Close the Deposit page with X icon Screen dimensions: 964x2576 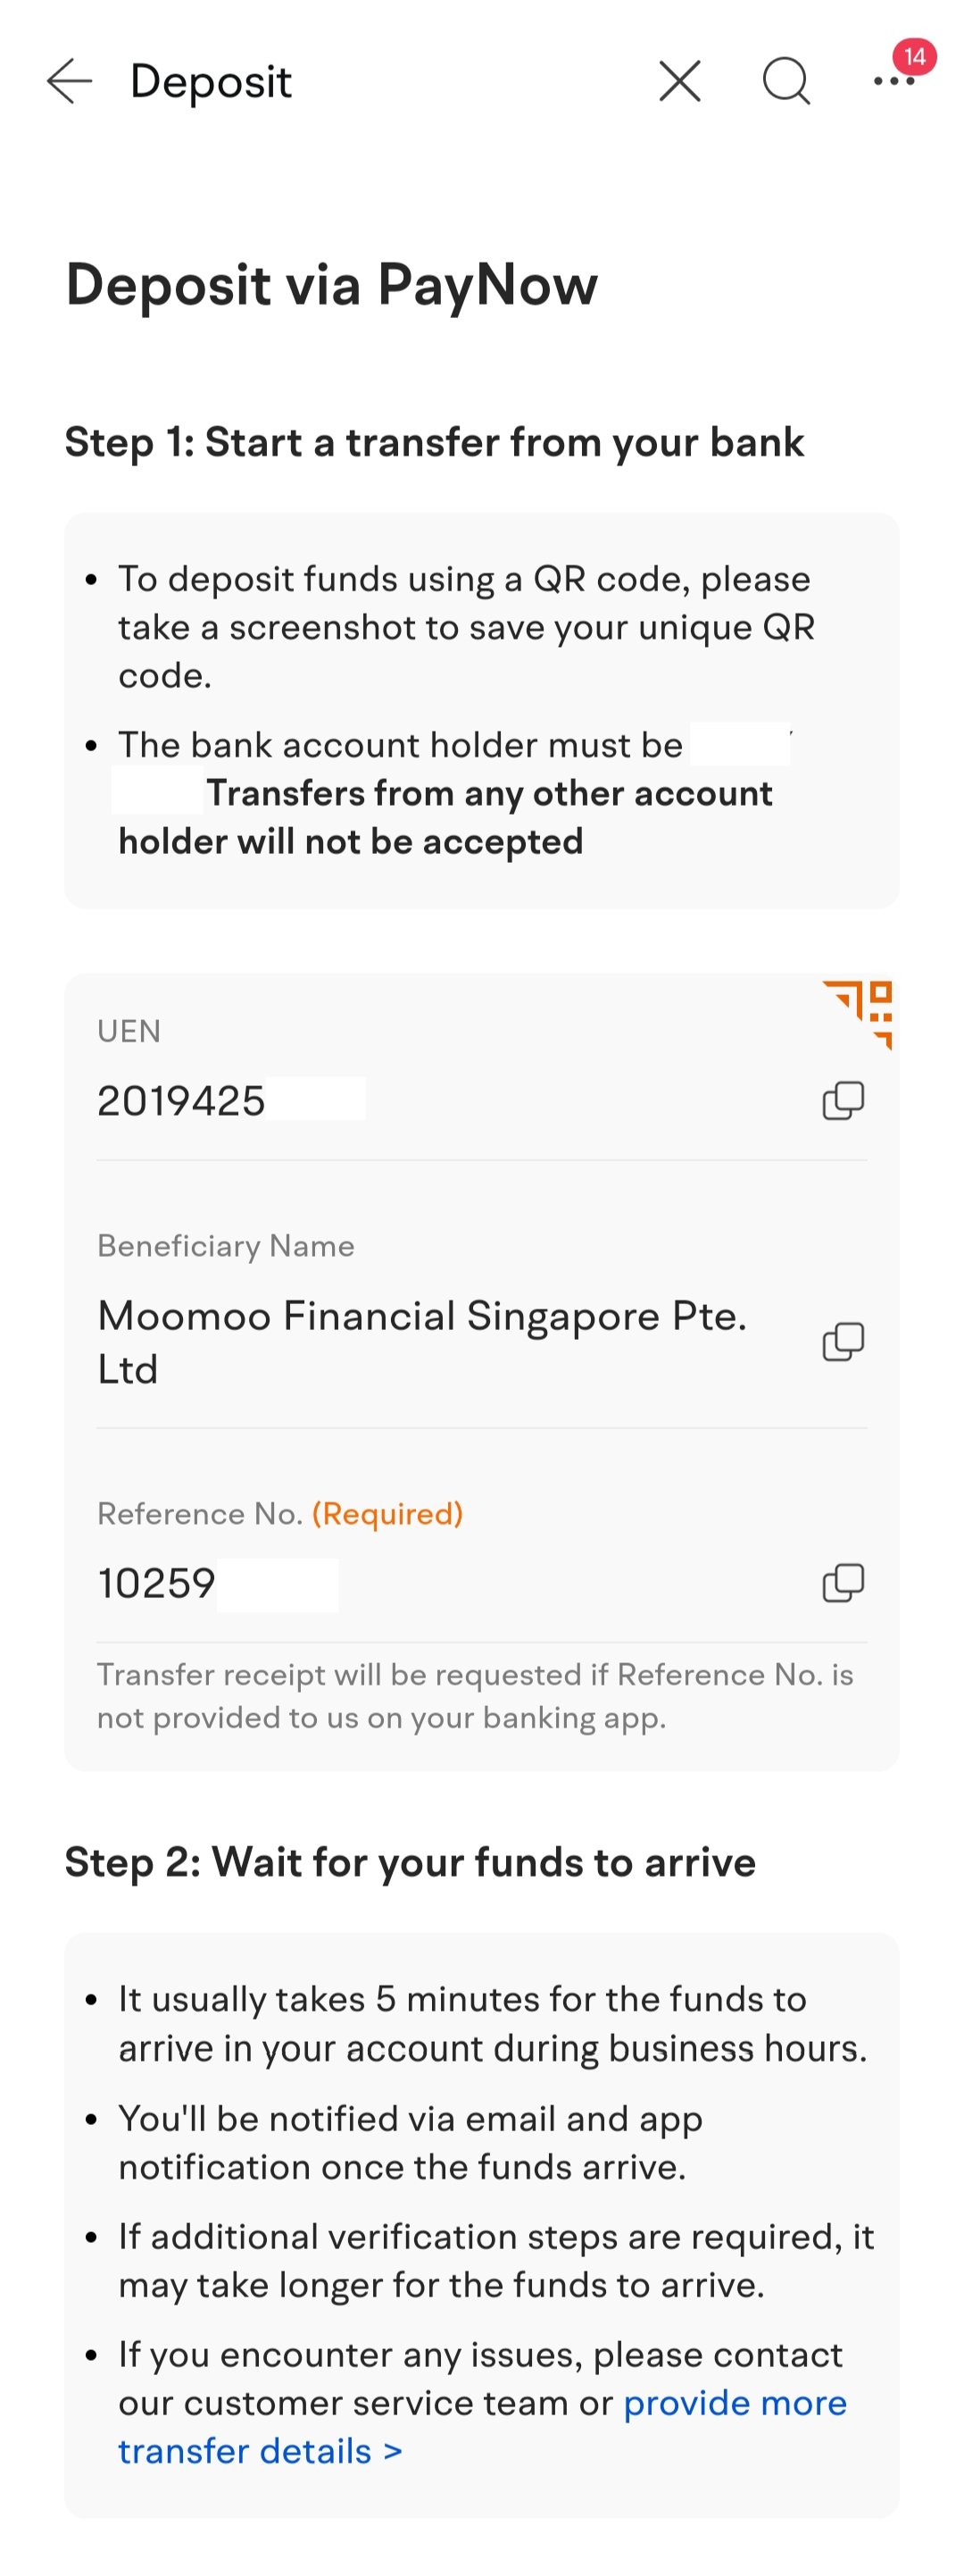click(x=679, y=81)
